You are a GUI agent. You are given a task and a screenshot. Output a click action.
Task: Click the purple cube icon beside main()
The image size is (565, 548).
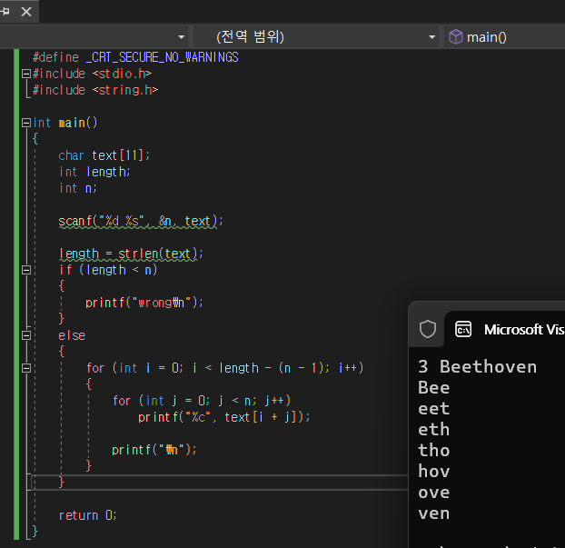(x=456, y=36)
